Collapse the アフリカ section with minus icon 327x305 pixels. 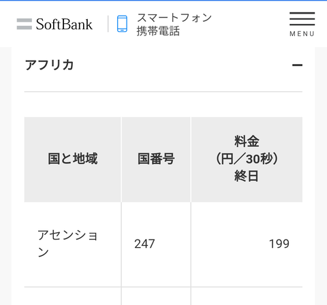pos(297,65)
